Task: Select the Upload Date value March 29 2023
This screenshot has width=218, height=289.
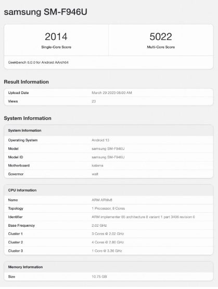Action: 111,93
